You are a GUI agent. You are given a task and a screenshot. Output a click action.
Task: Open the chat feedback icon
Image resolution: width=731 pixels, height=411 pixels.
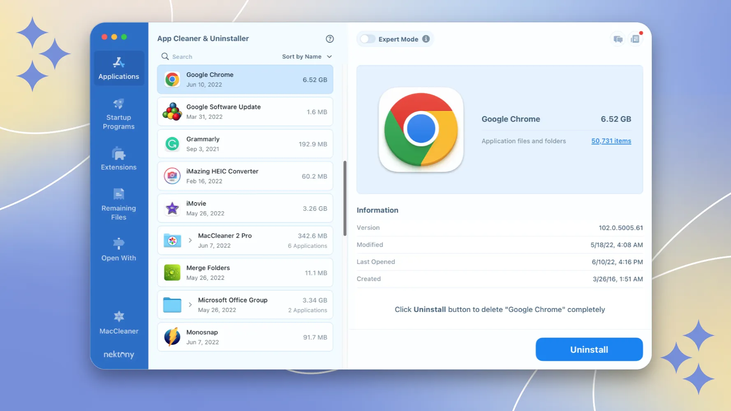[618, 39]
